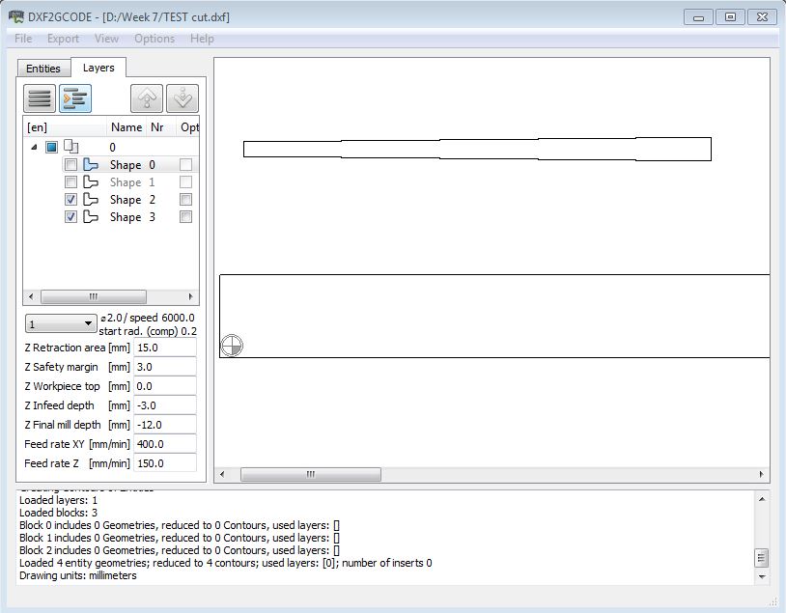This screenshot has height=613, width=786.
Task: Click the Z Workpiece top field
Action: point(165,386)
